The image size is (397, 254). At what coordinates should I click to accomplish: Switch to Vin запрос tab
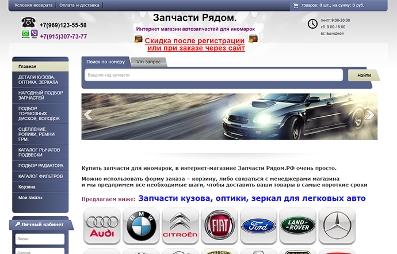[148, 62]
